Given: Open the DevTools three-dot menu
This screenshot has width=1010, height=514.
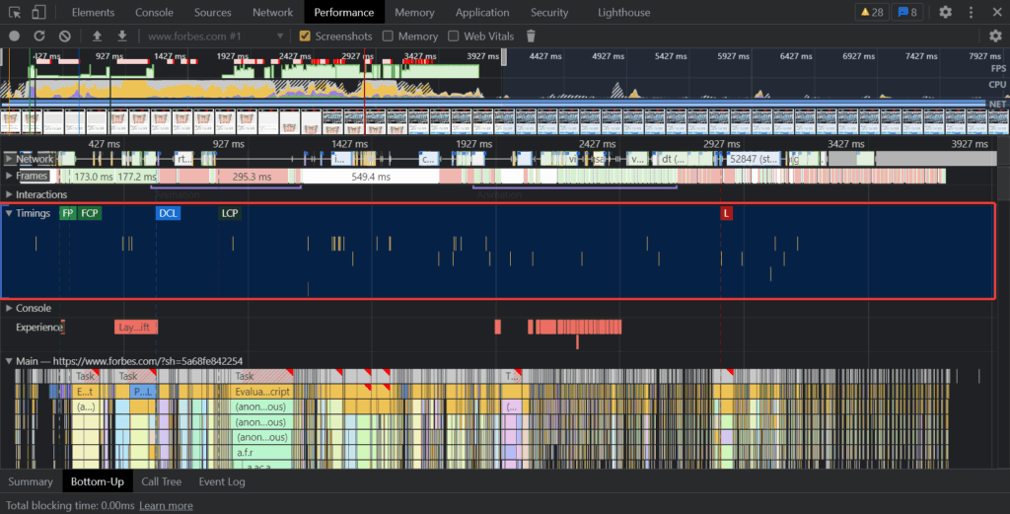Looking at the screenshot, I should 971,12.
